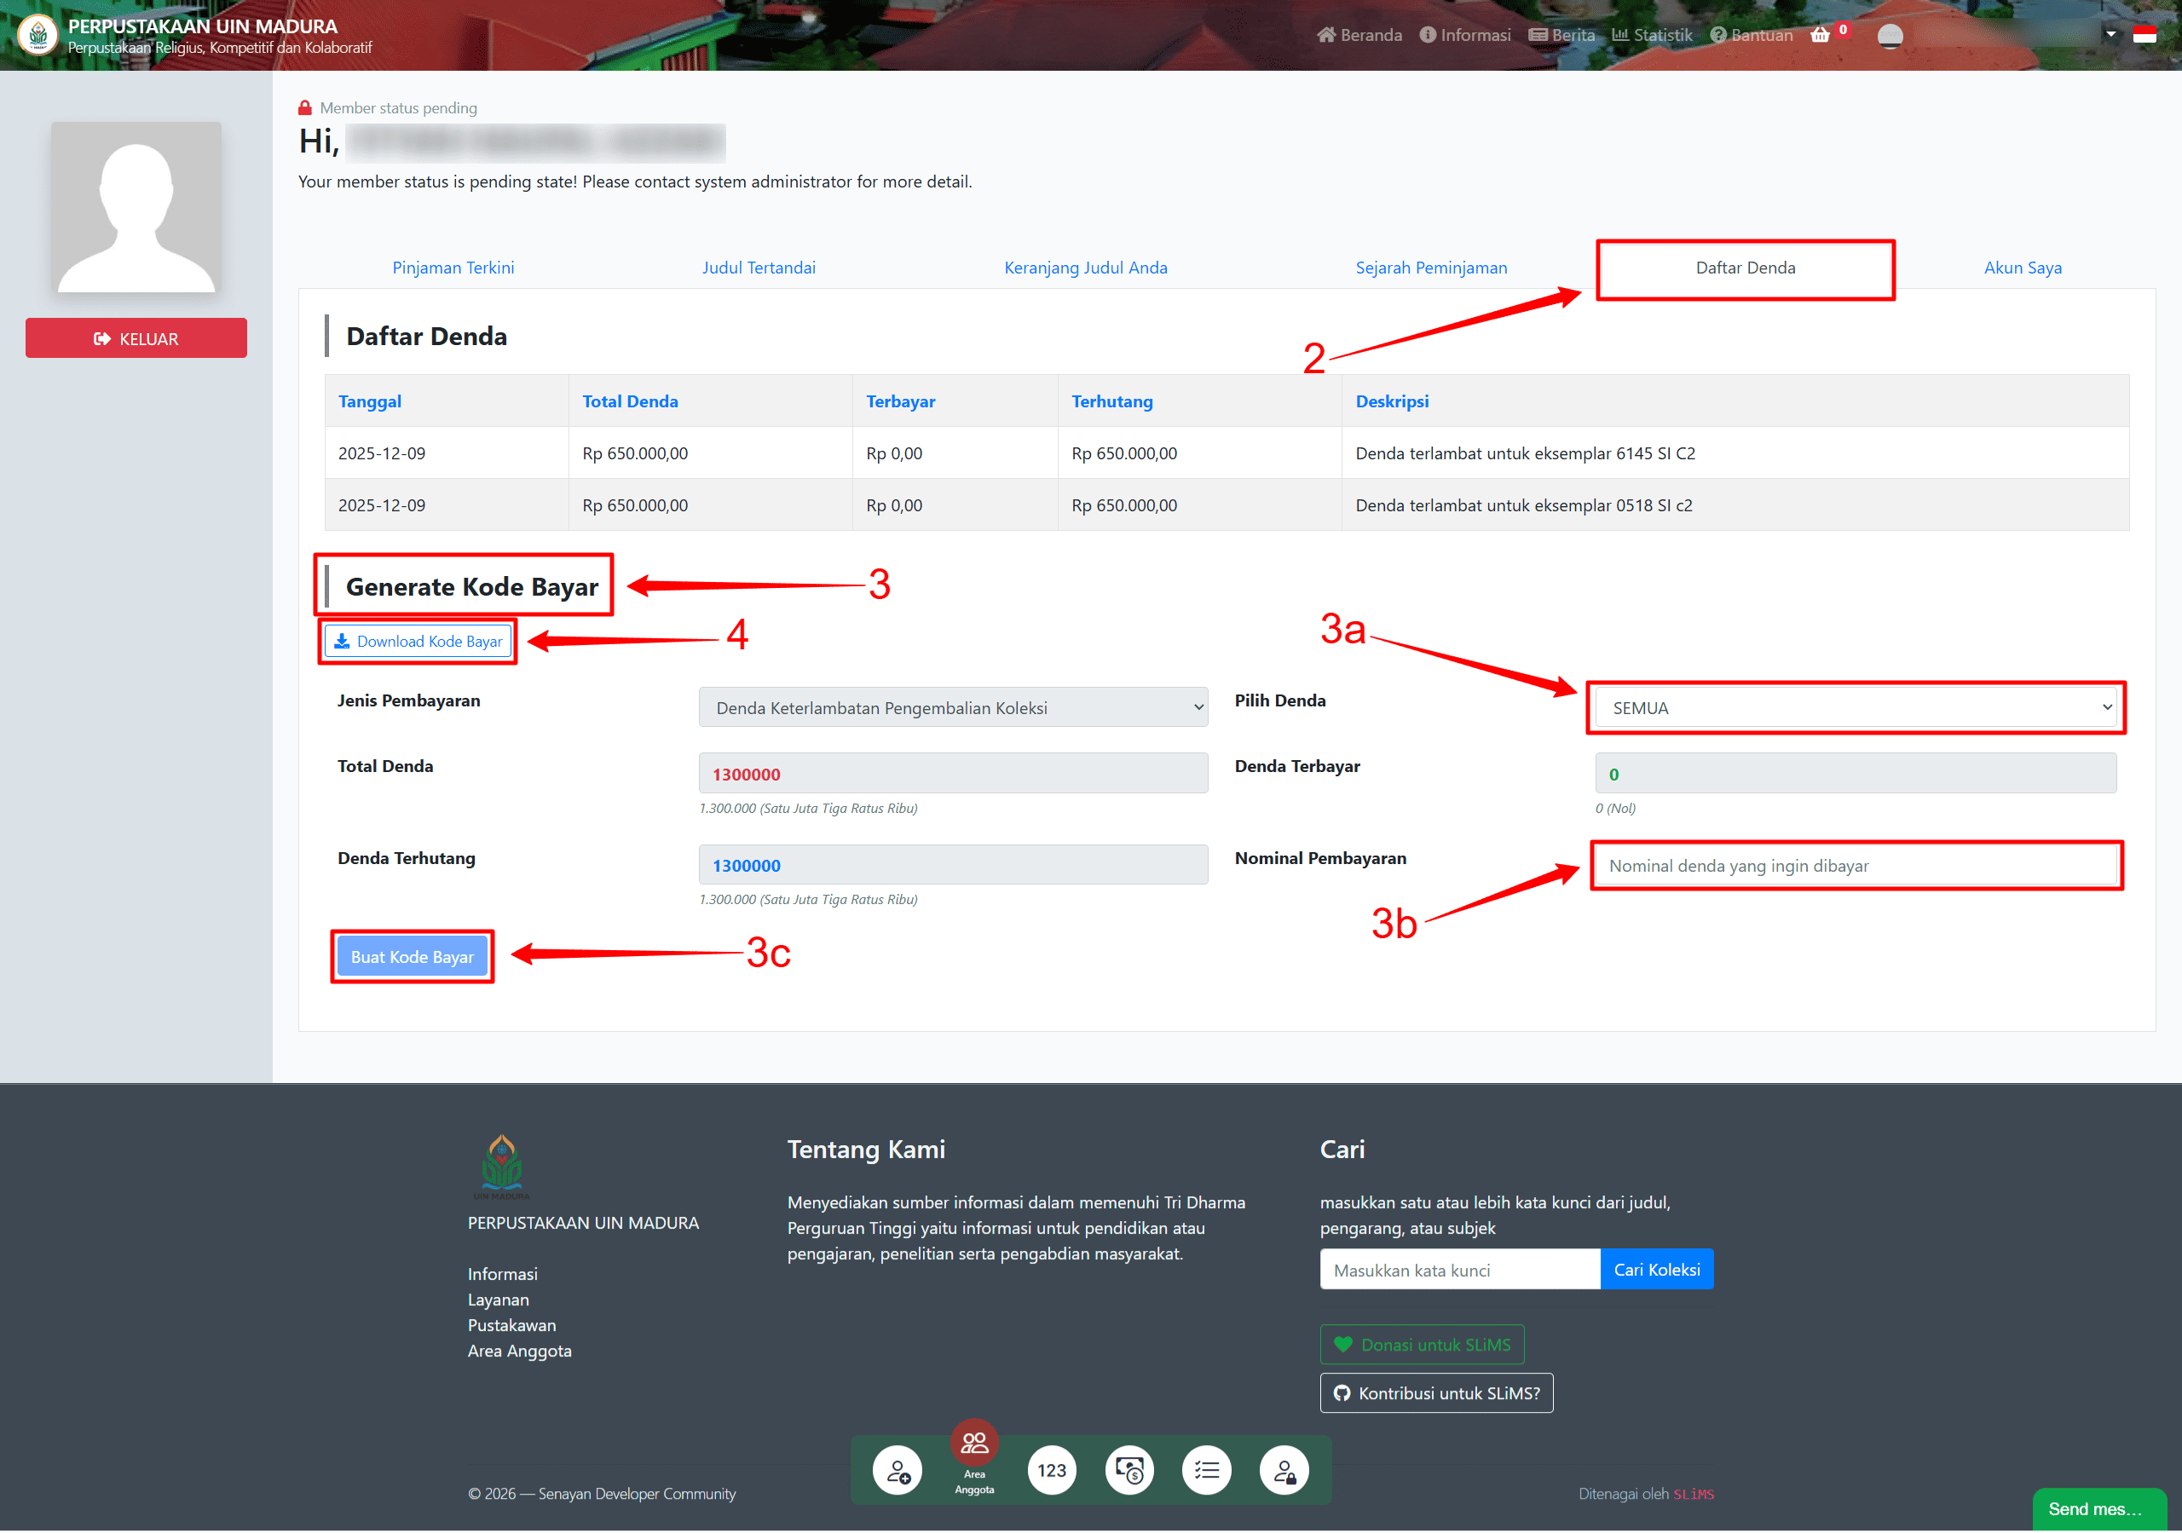Viewport: 2182px width, 1533px height.
Task: Click the Area Anggota red circle icon
Action: 974,1443
